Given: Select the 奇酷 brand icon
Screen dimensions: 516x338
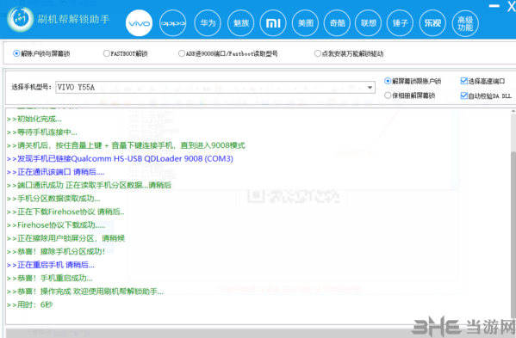Looking at the screenshot, I should pyautogui.click(x=338, y=23).
